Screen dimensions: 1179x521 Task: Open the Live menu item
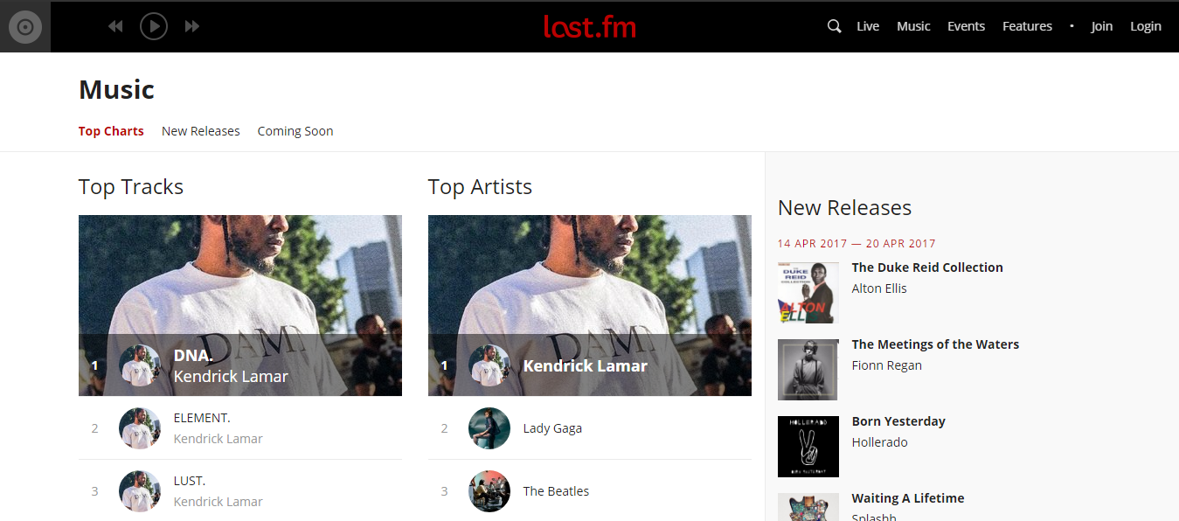(868, 26)
